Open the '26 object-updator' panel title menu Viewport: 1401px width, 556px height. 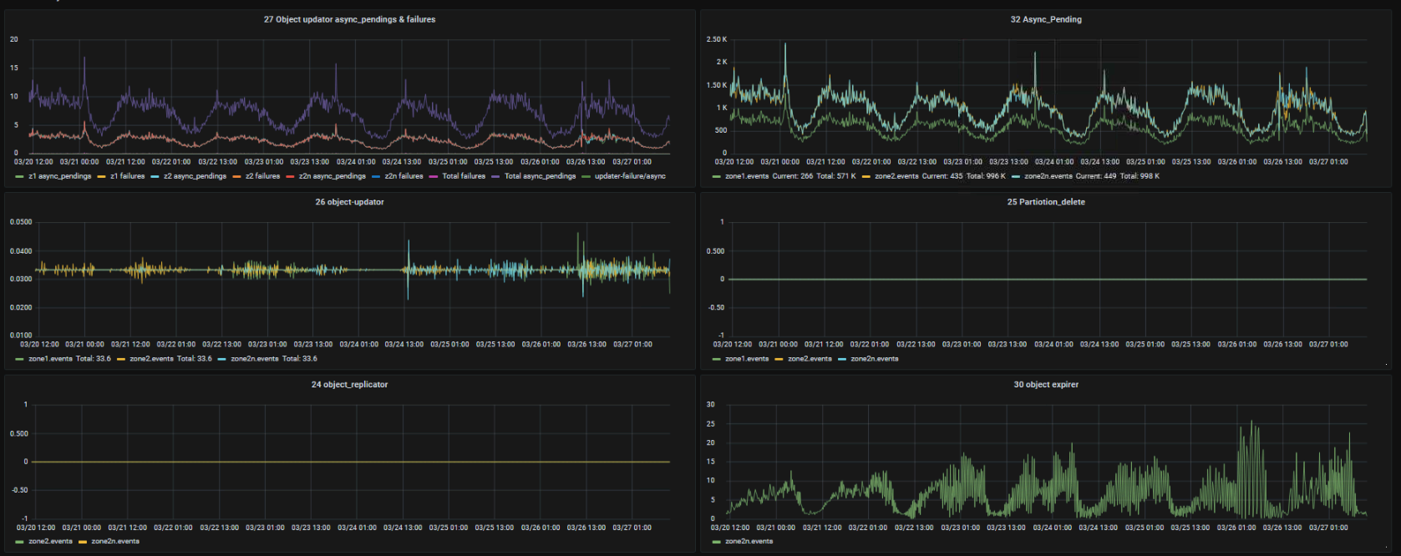click(x=349, y=202)
